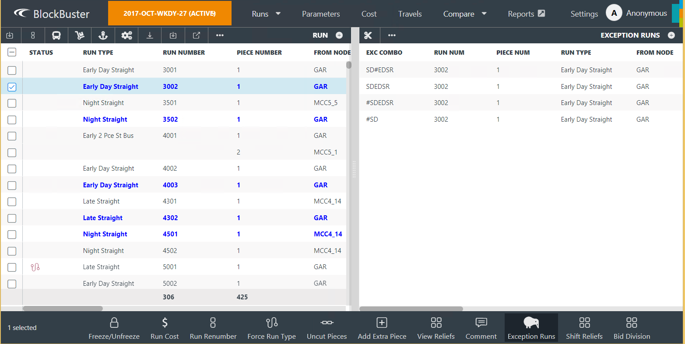Click the scissors cut icon on Exception Runs panel
Image resolution: width=685 pixels, height=344 pixels.
(367, 35)
